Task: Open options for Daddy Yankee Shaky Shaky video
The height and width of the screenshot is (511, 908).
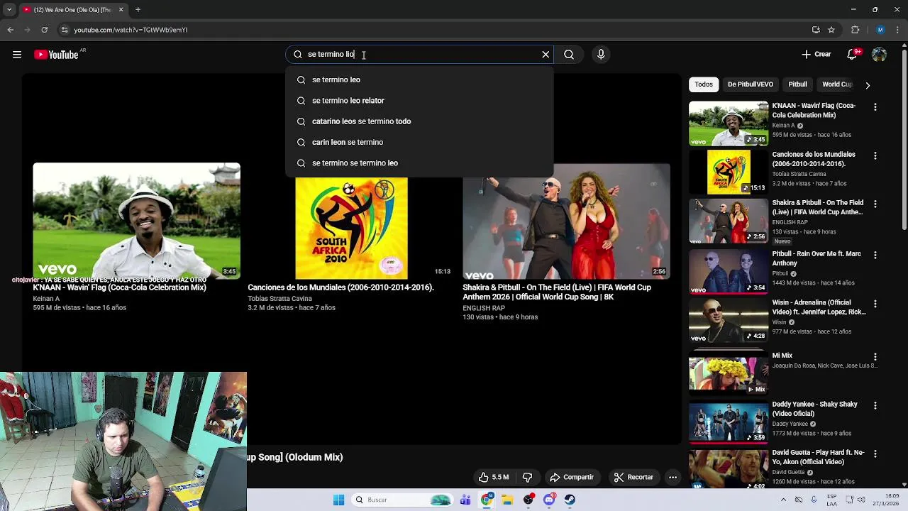Action: point(875,405)
